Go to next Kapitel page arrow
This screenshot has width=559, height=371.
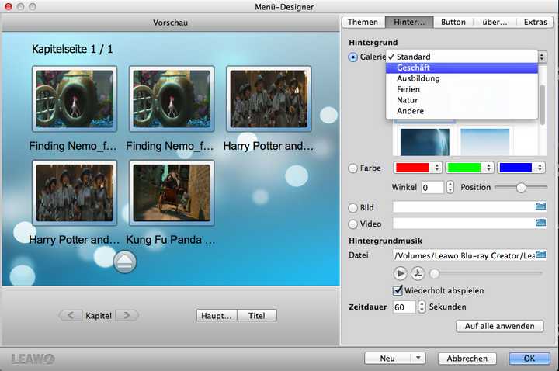click(x=127, y=315)
